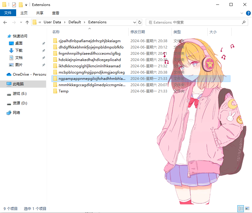Expand the ribbon with the chevron
This screenshot has width=252, height=213.
coord(242,13)
